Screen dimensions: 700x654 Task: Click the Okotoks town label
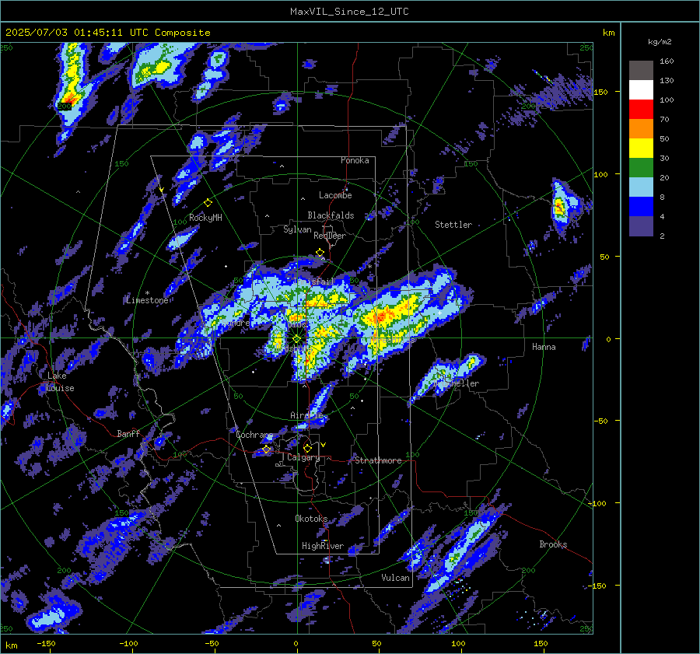[311, 519]
